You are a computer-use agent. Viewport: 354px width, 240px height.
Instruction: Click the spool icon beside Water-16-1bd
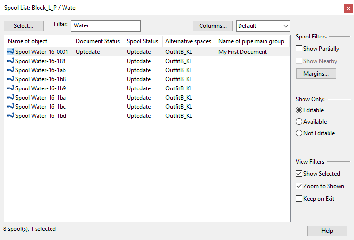(x=11, y=116)
